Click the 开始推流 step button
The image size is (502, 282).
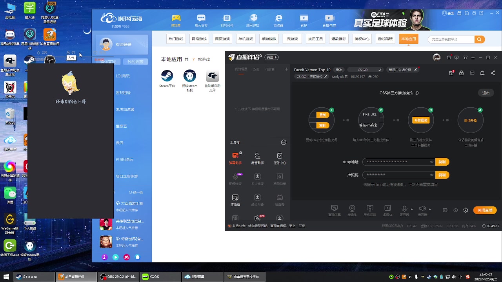pos(420,120)
